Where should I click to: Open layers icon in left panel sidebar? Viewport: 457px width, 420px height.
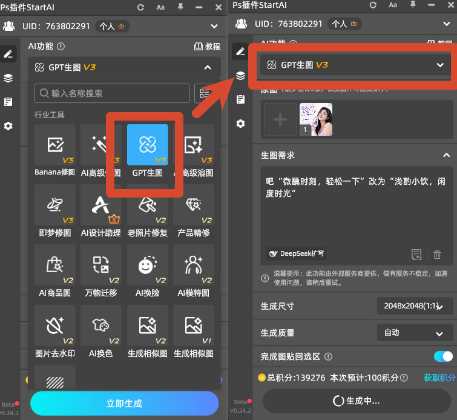coord(8,78)
